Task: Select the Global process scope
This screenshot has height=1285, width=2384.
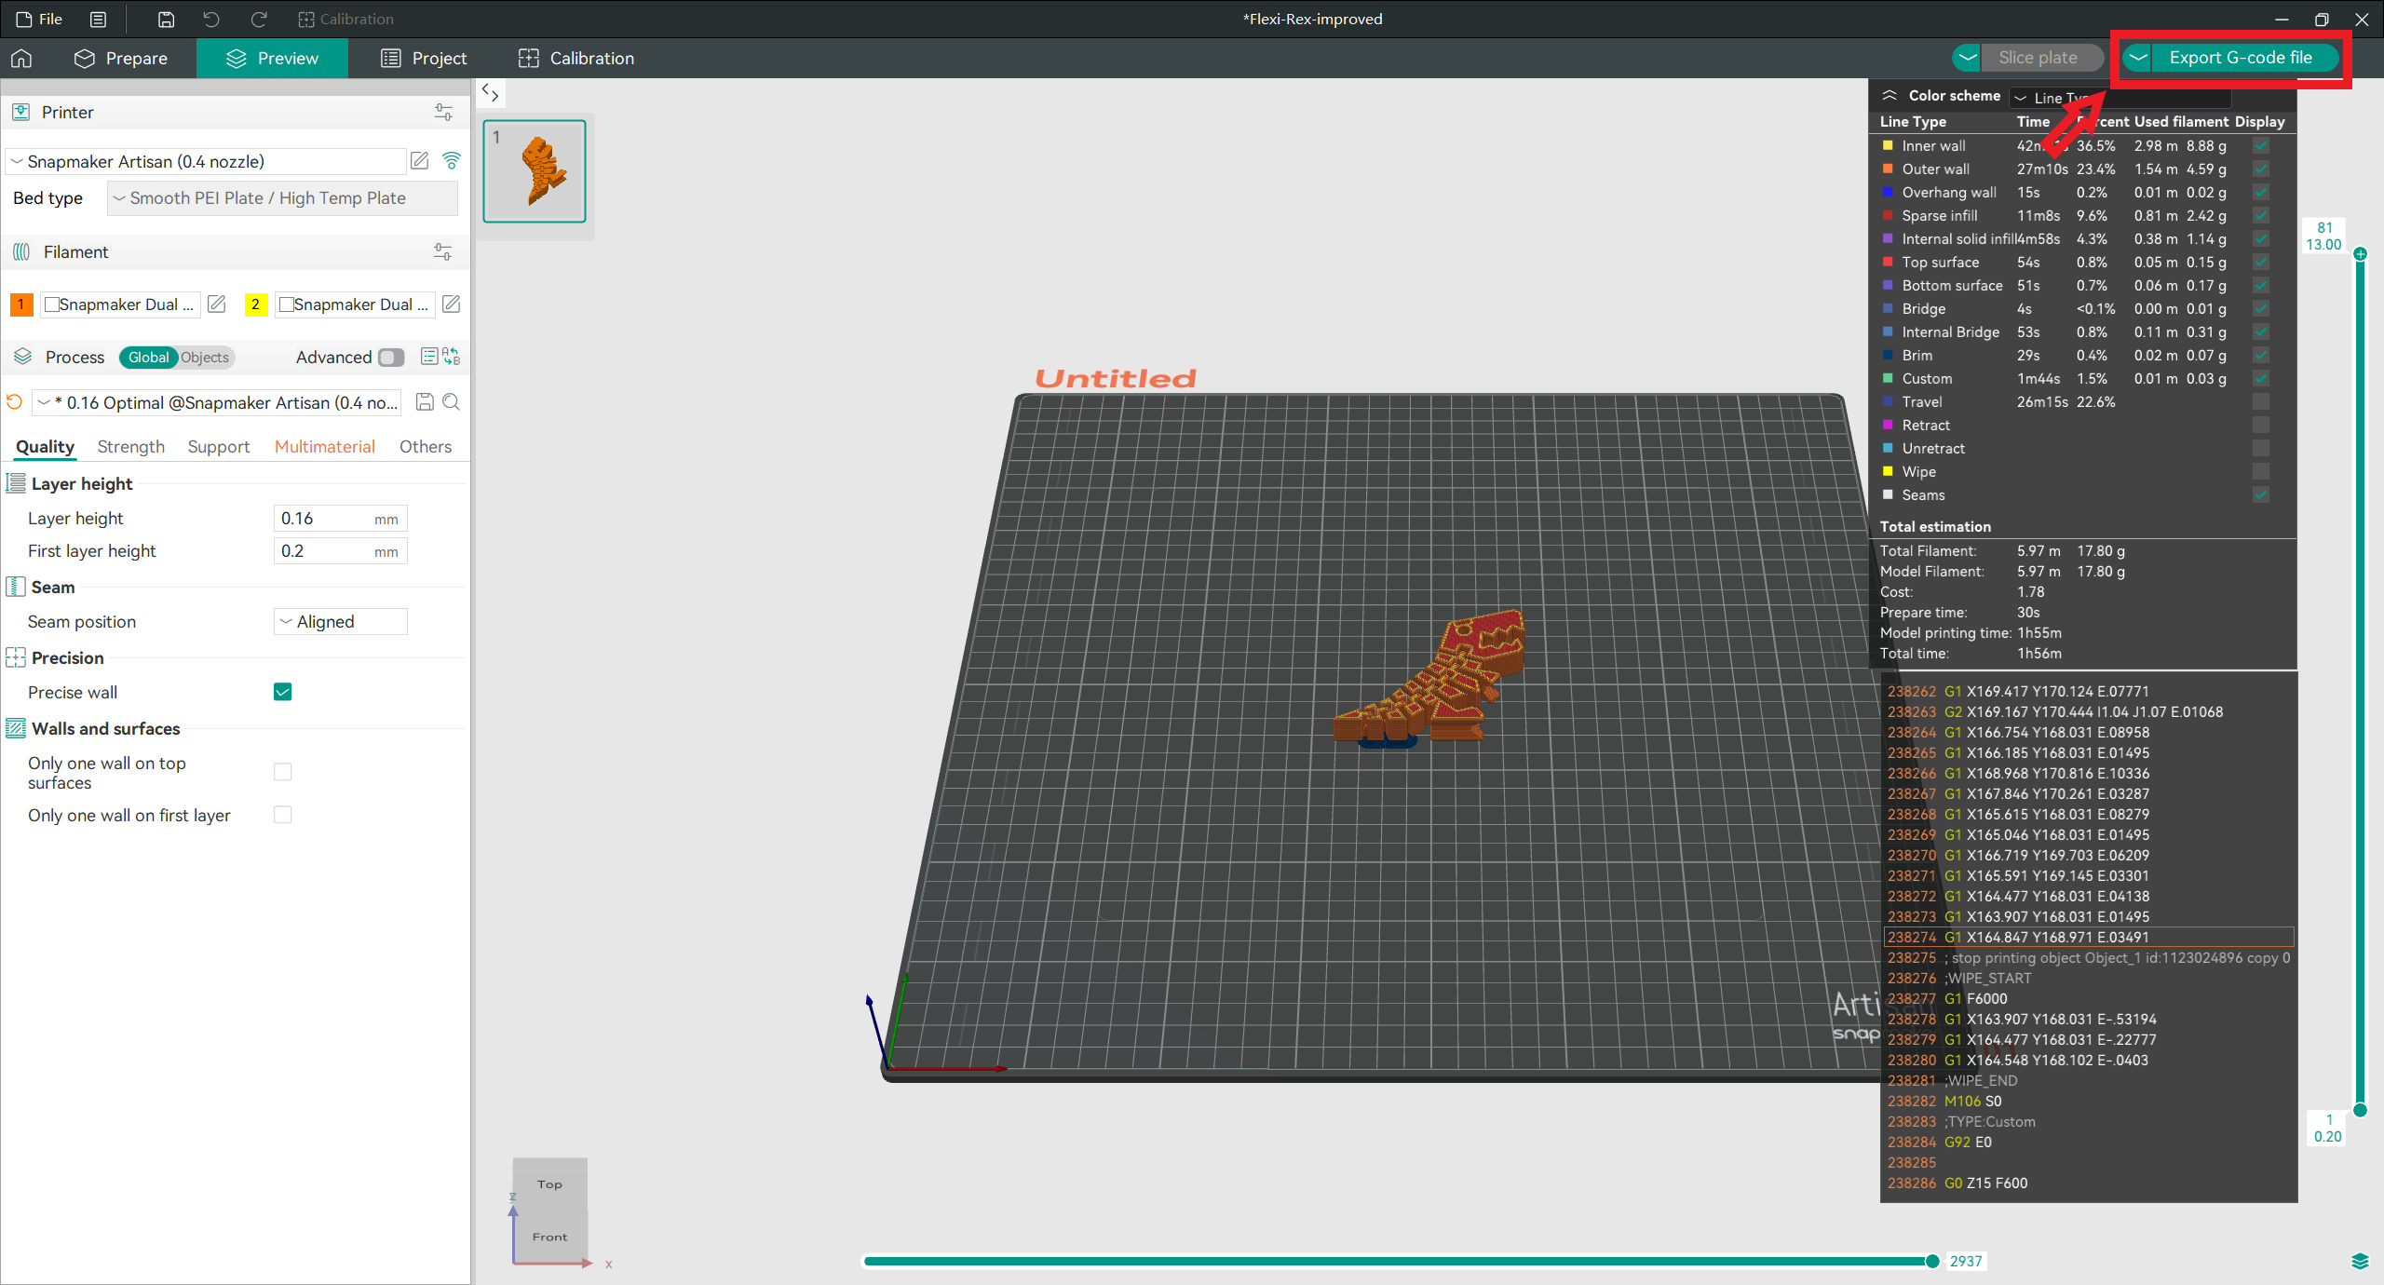Action: click(x=148, y=358)
